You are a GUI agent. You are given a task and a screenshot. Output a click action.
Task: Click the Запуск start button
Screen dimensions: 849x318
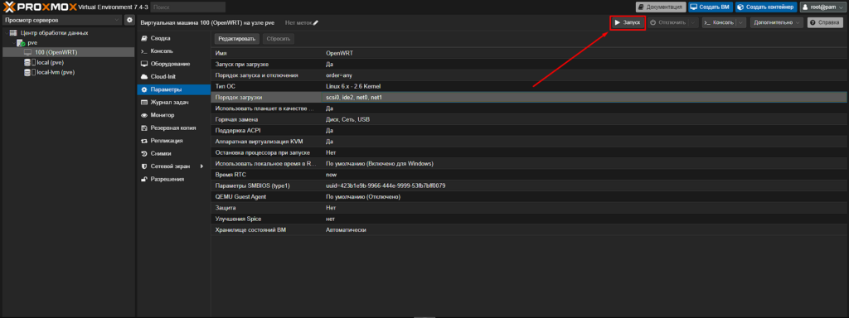tap(628, 22)
